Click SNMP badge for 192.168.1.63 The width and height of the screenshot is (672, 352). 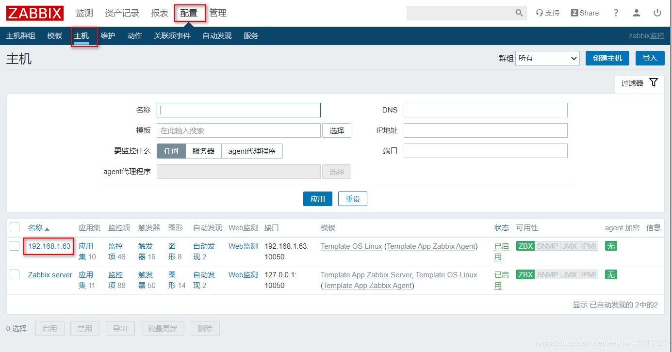coord(547,246)
